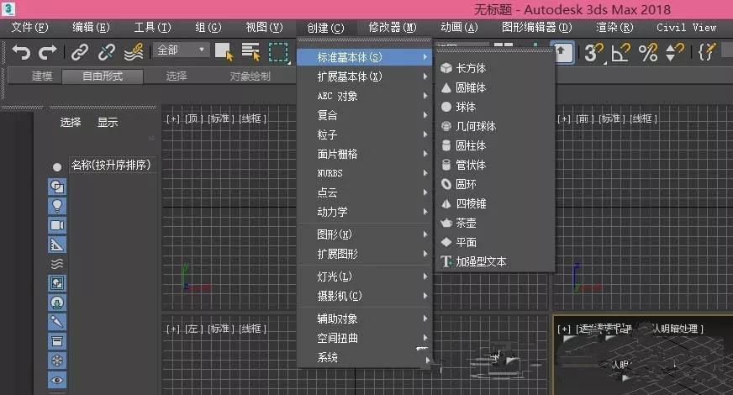The image size is (733, 395).
Task: Toggle display of helpers filter icon
Action: (x=57, y=245)
